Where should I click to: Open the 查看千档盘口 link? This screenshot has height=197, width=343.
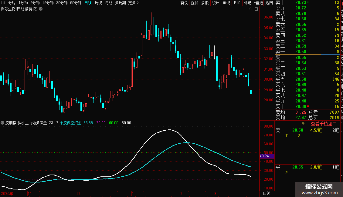[x=324, y=124]
